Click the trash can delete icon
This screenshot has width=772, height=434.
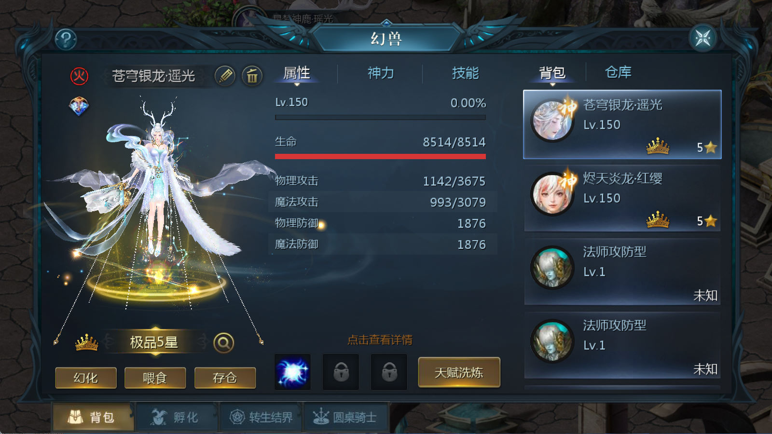click(x=252, y=76)
